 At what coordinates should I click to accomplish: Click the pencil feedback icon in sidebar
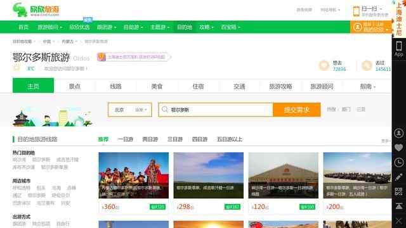[x=399, y=177]
